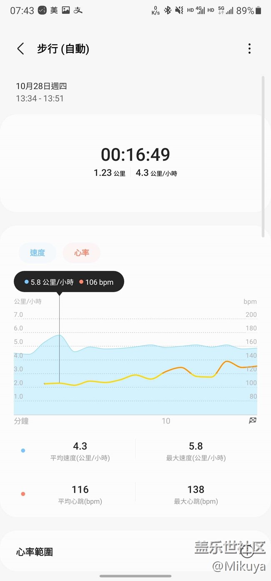Image resolution: width=271 pixels, height=581 pixels.
Task: Tap the battery indicator icon
Action: (x=259, y=10)
